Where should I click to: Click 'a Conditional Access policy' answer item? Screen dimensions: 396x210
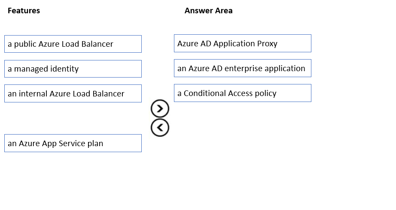[242, 93]
